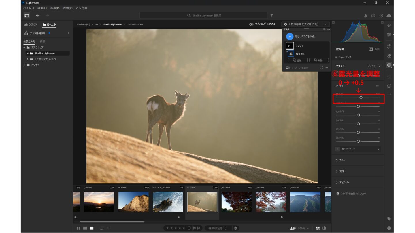Open the Keywords tag icon
Screen dimensions: 415x233
389,219
